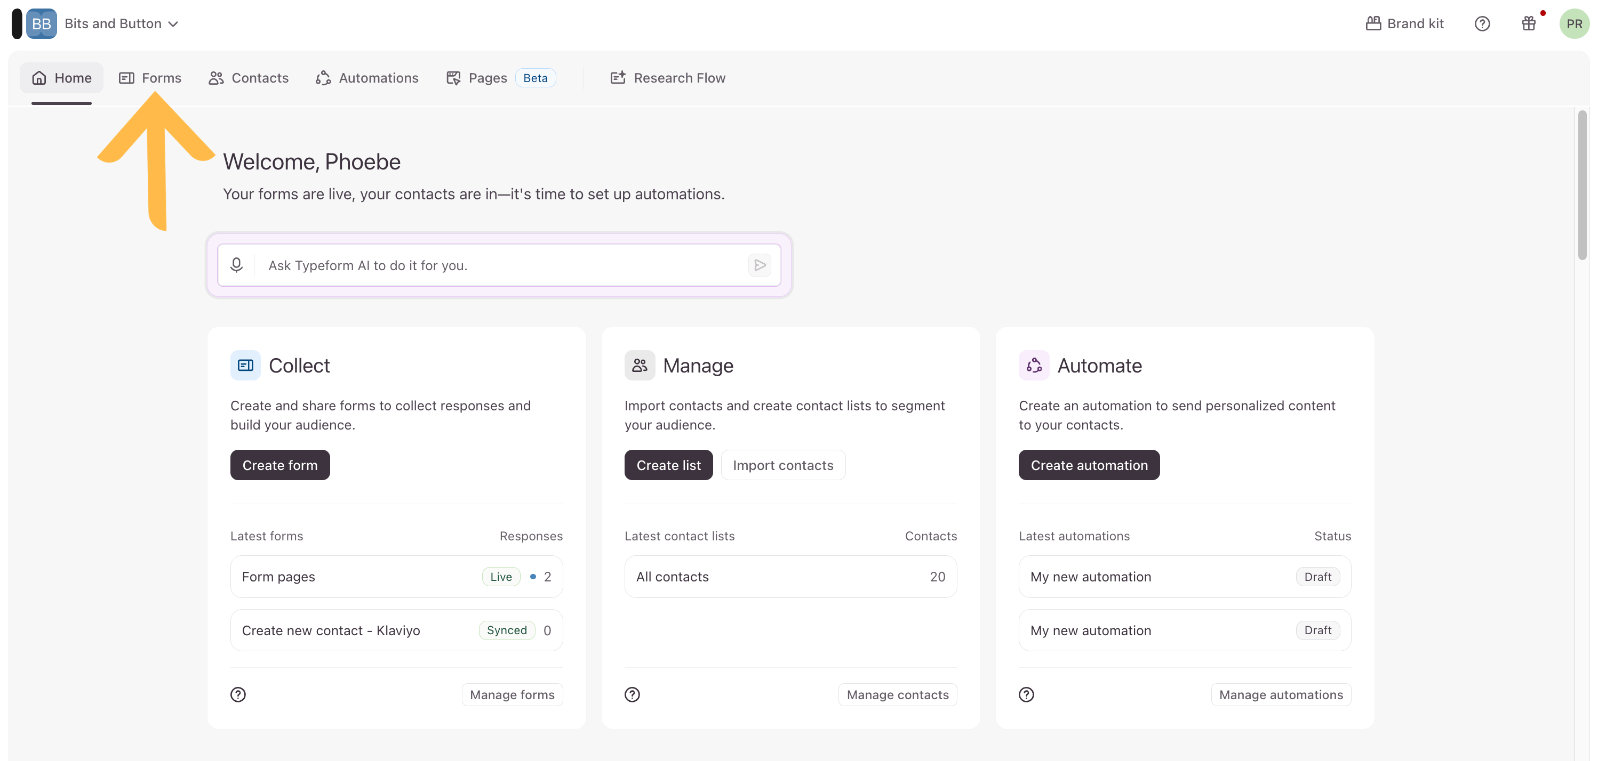
Task: Click the Automate card automation icon
Action: (x=1034, y=366)
